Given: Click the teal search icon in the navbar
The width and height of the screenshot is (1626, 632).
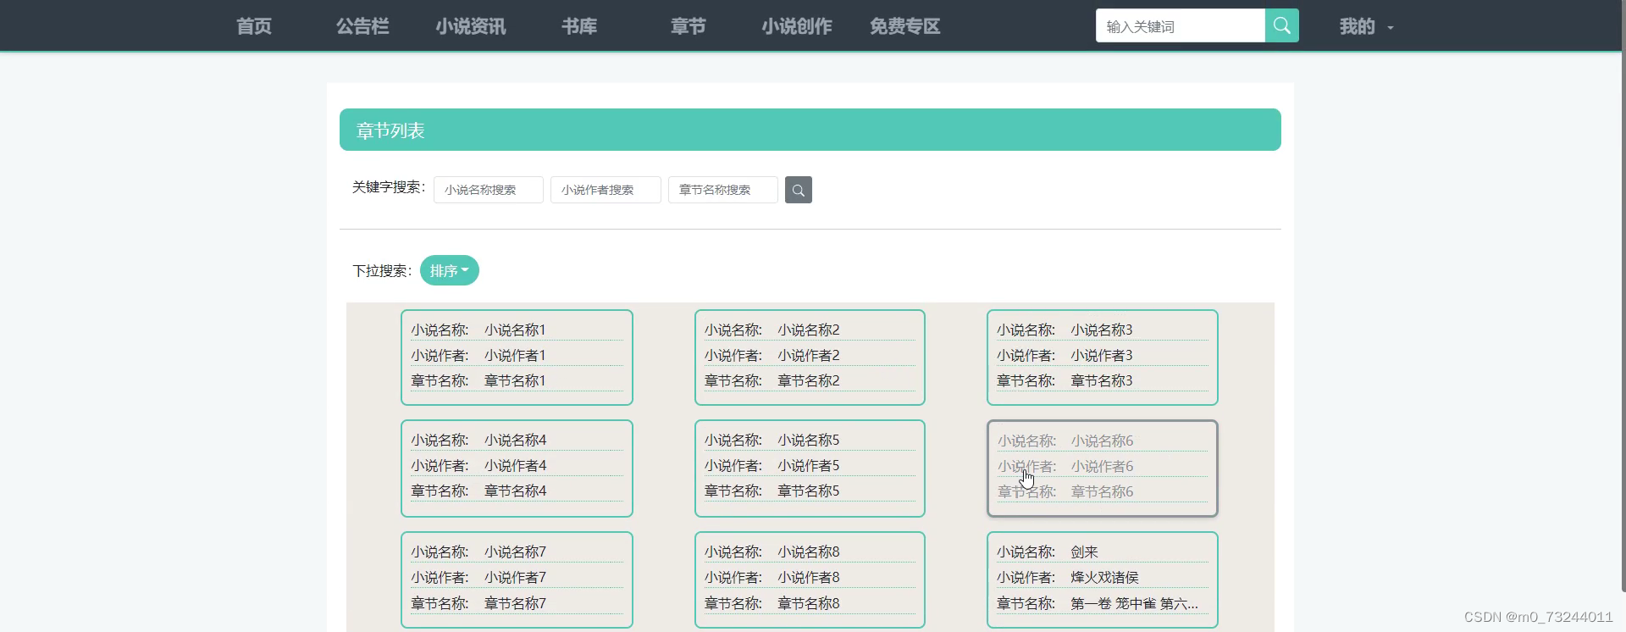Looking at the screenshot, I should click(1281, 25).
